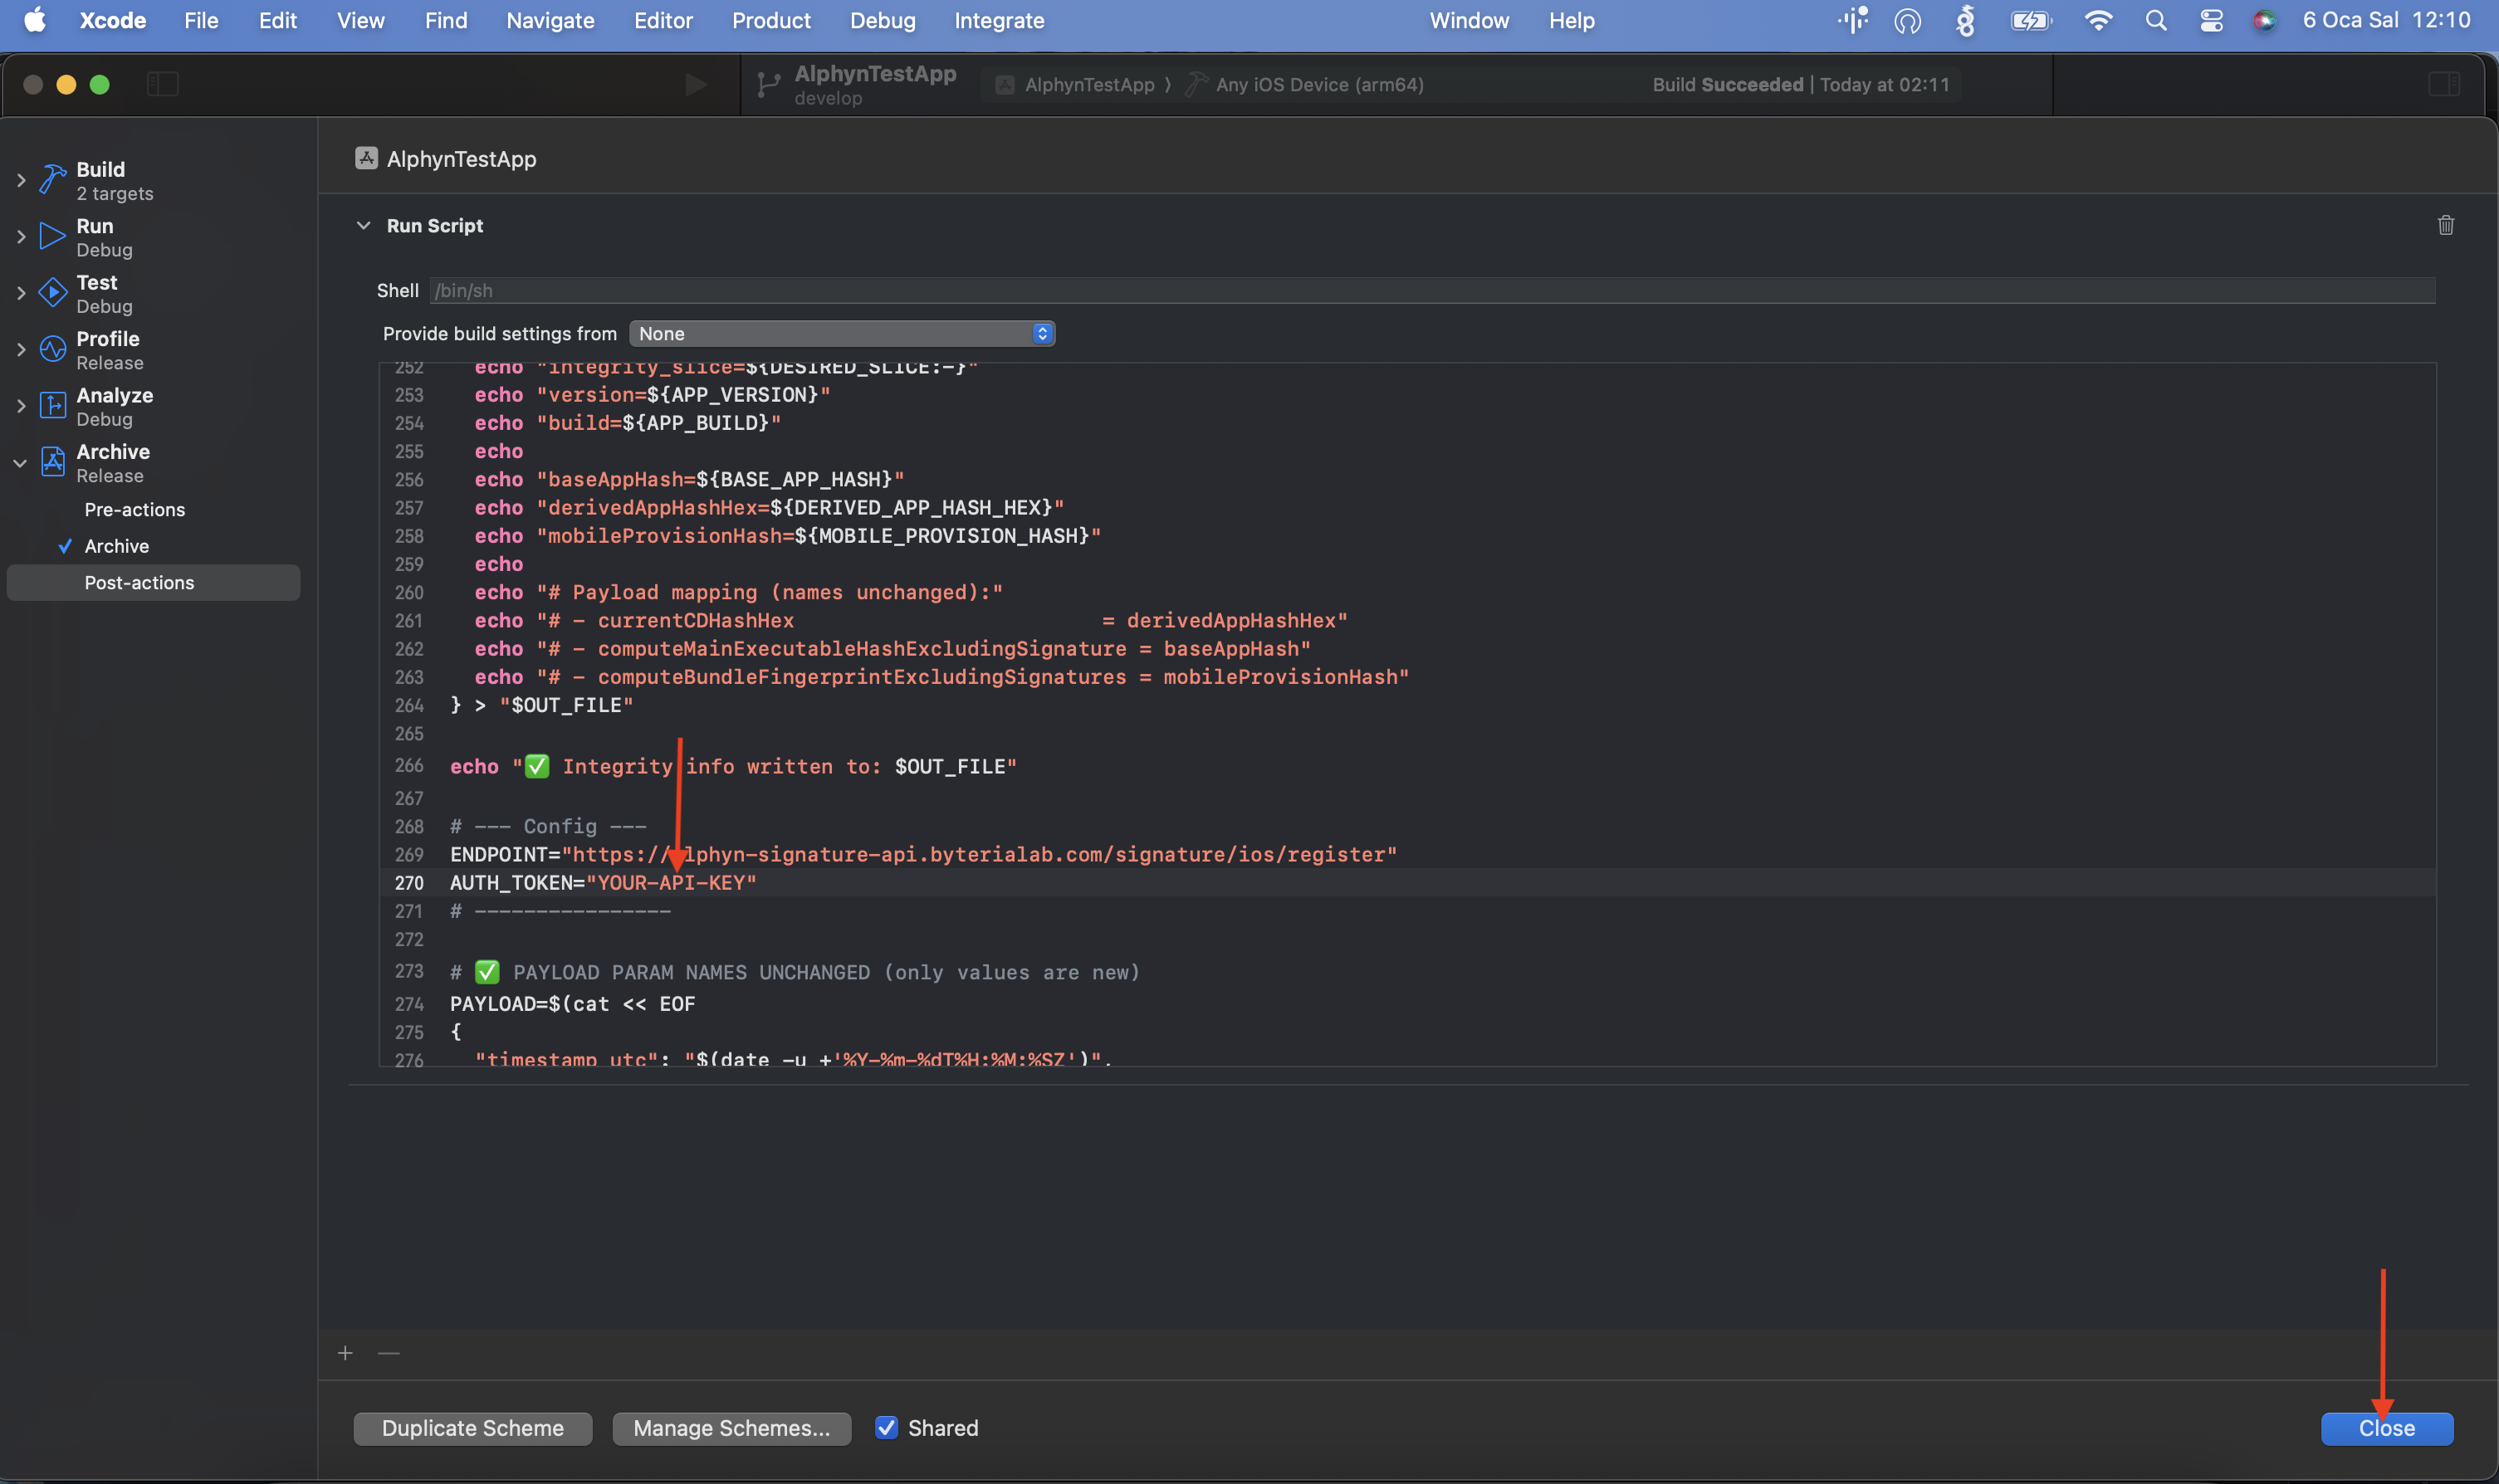Click the Duplicate Scheme button
The height and width of the screenshot is (1484, 2499).
click(472, 1428)
